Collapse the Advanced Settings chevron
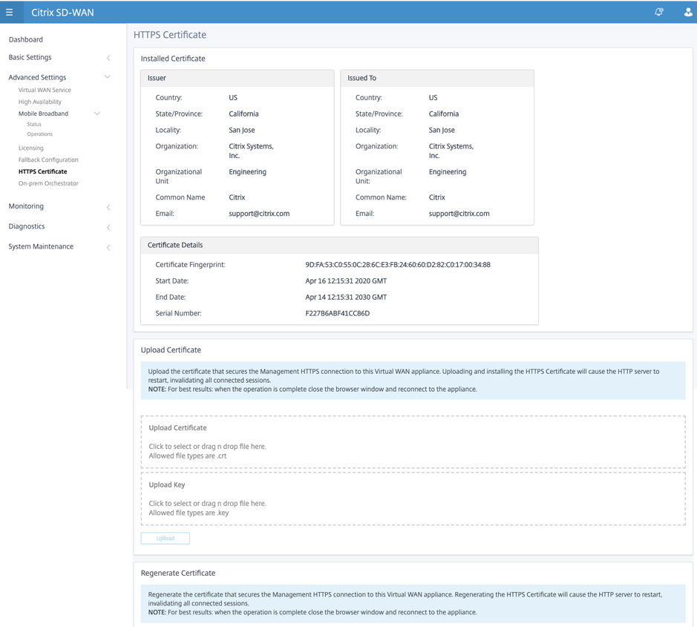This screenshot has width=697, height=627. point(107,77)
